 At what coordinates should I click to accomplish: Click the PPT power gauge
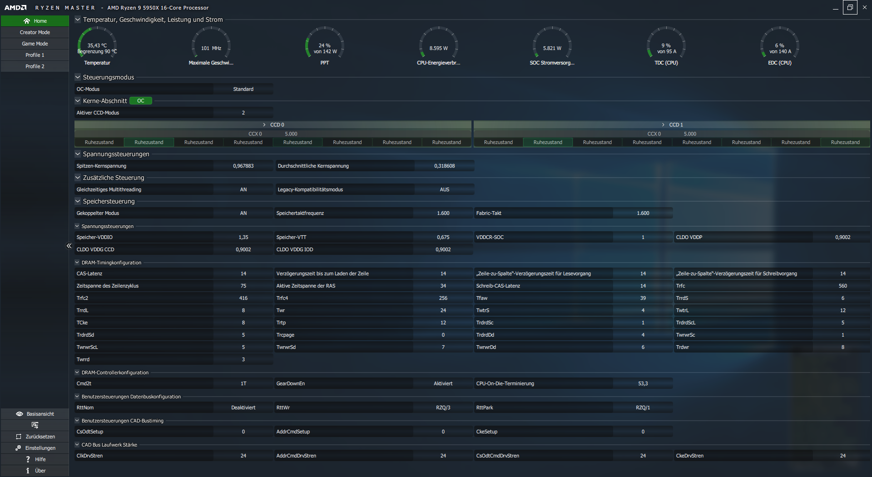[325, 46]
